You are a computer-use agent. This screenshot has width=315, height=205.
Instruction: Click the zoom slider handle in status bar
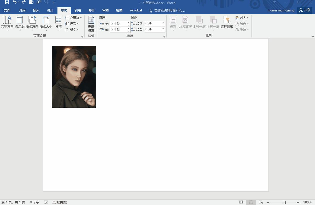coord(285,202)
